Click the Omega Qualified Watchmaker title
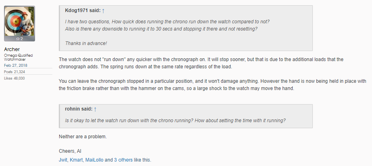Screen dimensions: 372x166 point(18,57)
